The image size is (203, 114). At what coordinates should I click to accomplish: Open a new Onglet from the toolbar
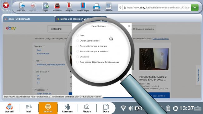click(x=46, y=6)
